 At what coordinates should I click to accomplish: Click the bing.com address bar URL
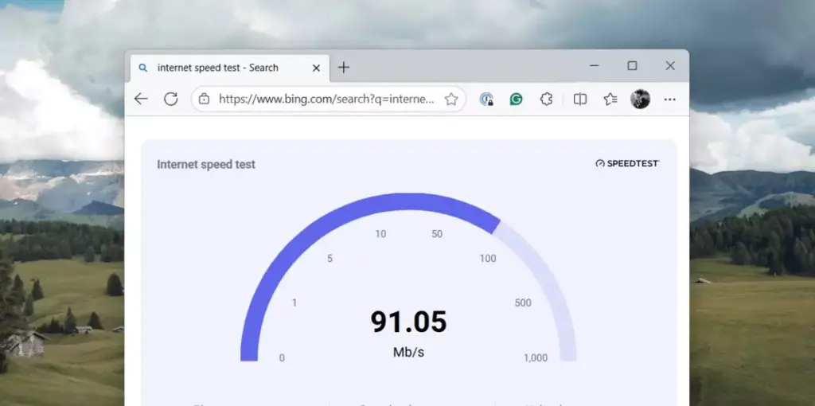(326, 99)
